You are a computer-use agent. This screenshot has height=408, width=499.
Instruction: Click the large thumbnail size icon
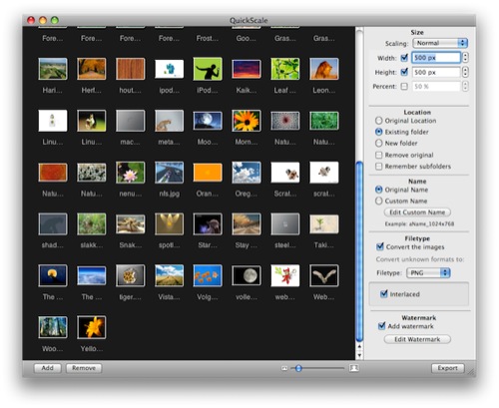pos(354,368)
